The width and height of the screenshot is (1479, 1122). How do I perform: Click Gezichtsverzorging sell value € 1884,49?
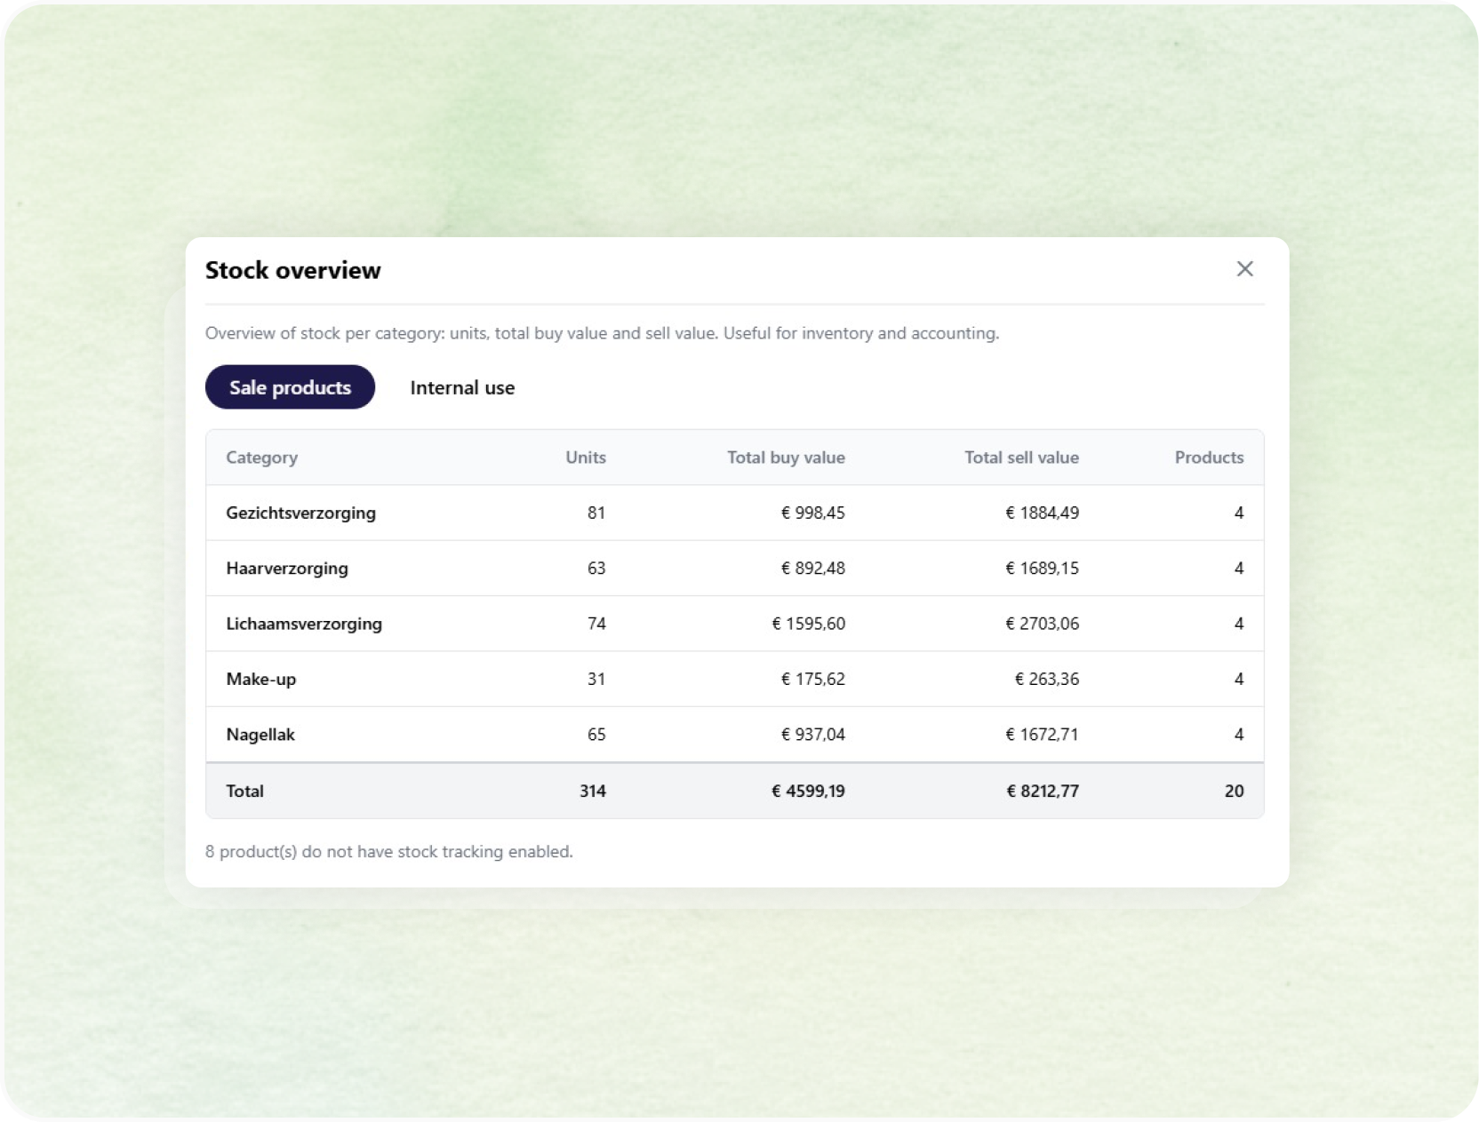click(x=1042, y=513)
